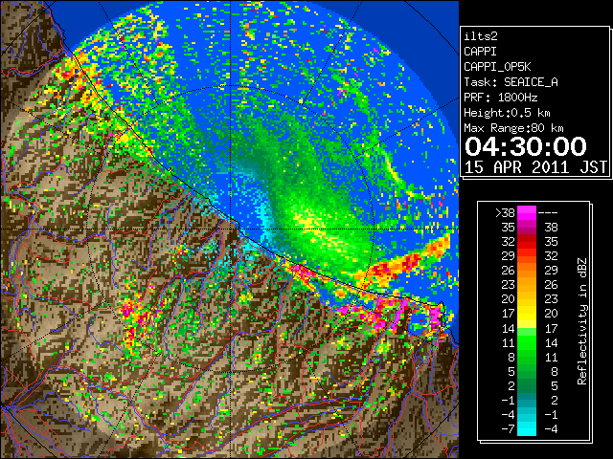
Task: Select the 'Task: SEAICE_A' line
Action: pyautogui.click(x=511, y=82)
